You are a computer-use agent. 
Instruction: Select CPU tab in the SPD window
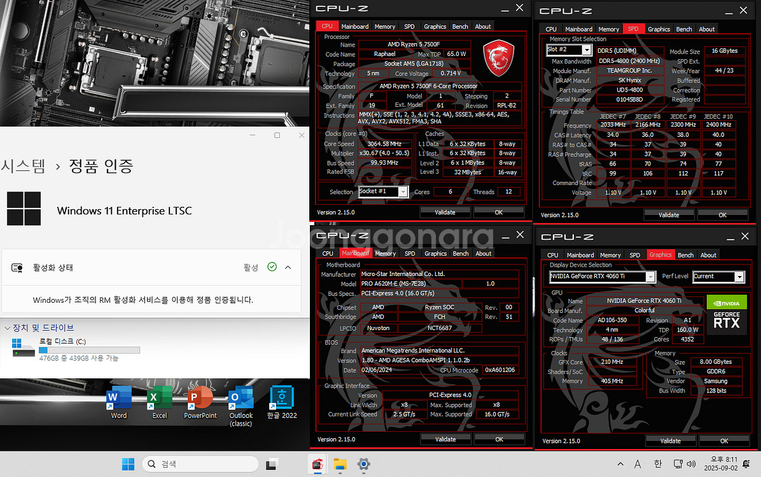(x=551, y=29)
